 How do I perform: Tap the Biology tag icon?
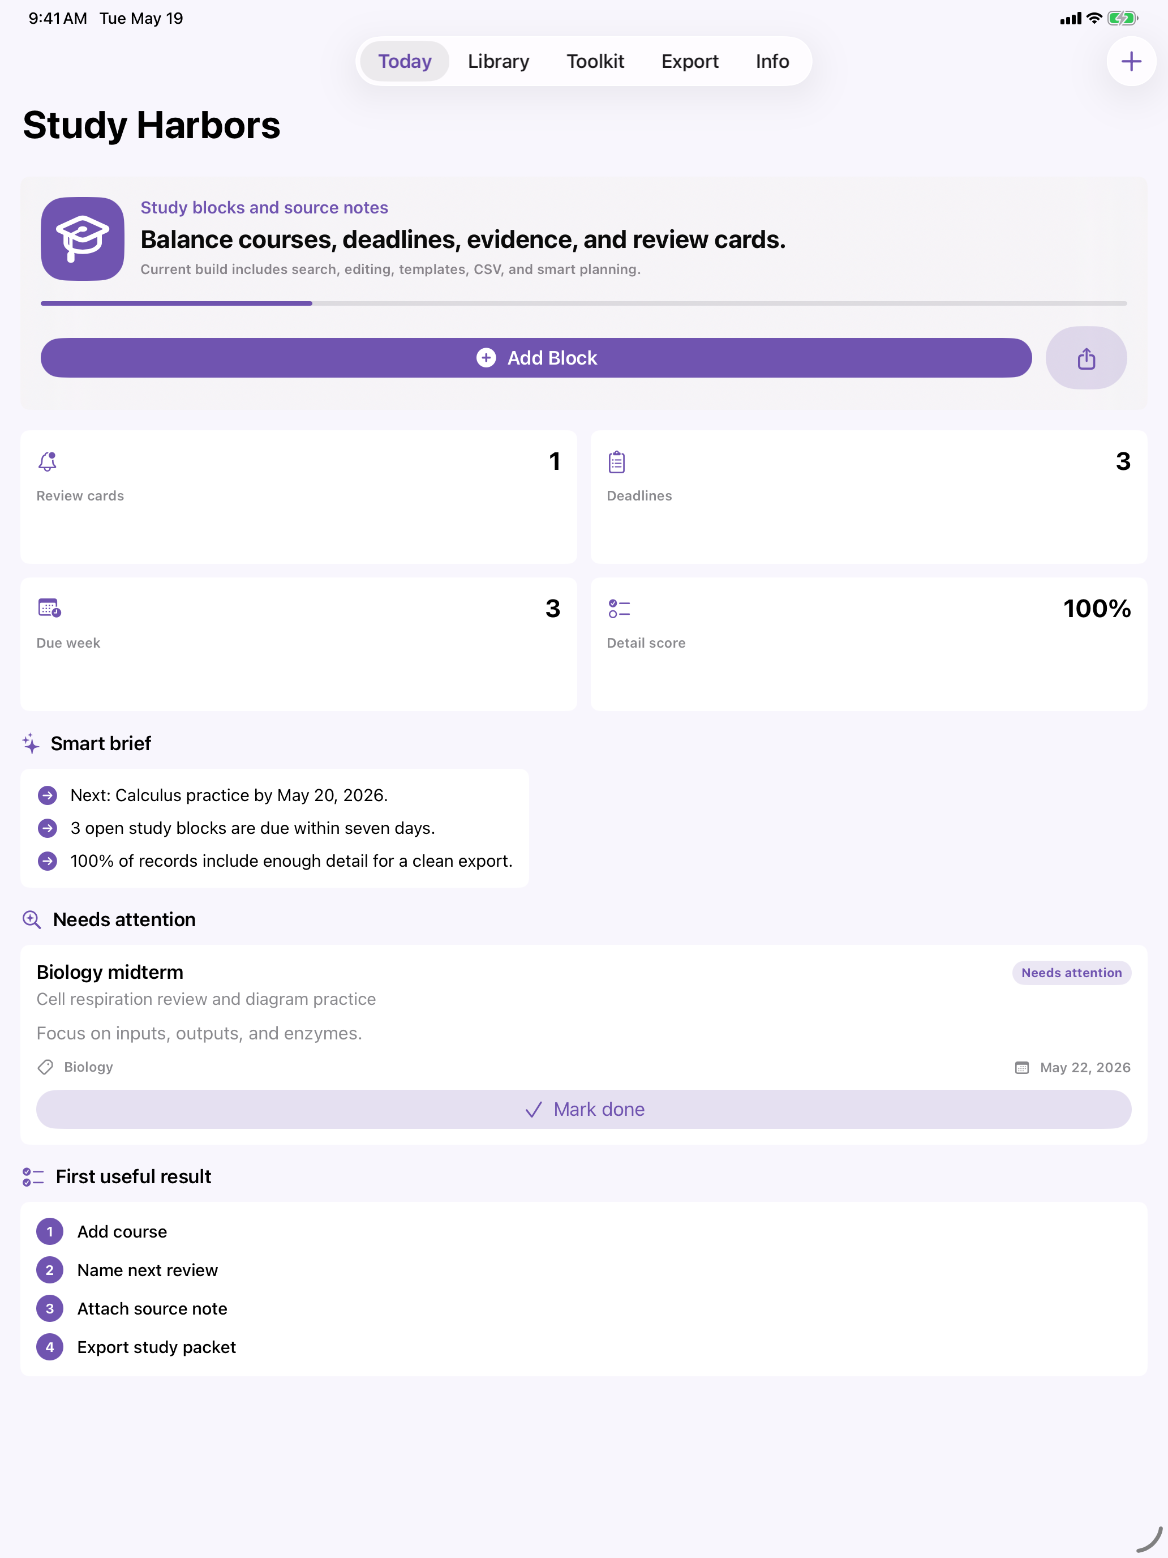(46, 1067)
